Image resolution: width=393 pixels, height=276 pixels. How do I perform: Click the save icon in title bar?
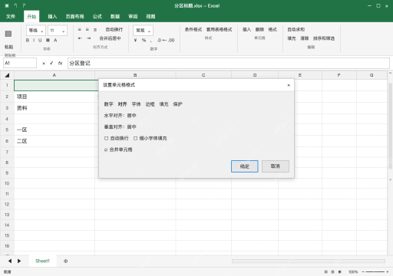click(7, 5)
